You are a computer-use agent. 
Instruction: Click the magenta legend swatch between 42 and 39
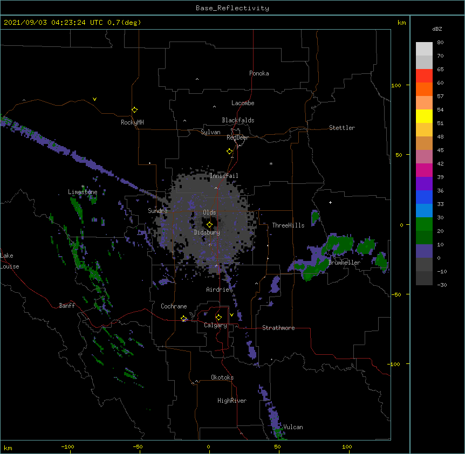(x=424, y=170)
